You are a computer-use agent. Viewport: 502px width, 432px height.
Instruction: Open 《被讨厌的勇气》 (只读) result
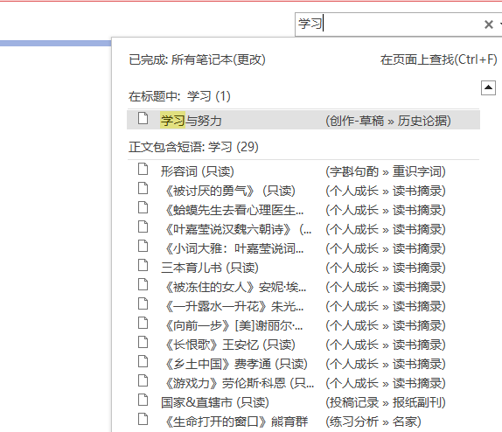(303, 191)
